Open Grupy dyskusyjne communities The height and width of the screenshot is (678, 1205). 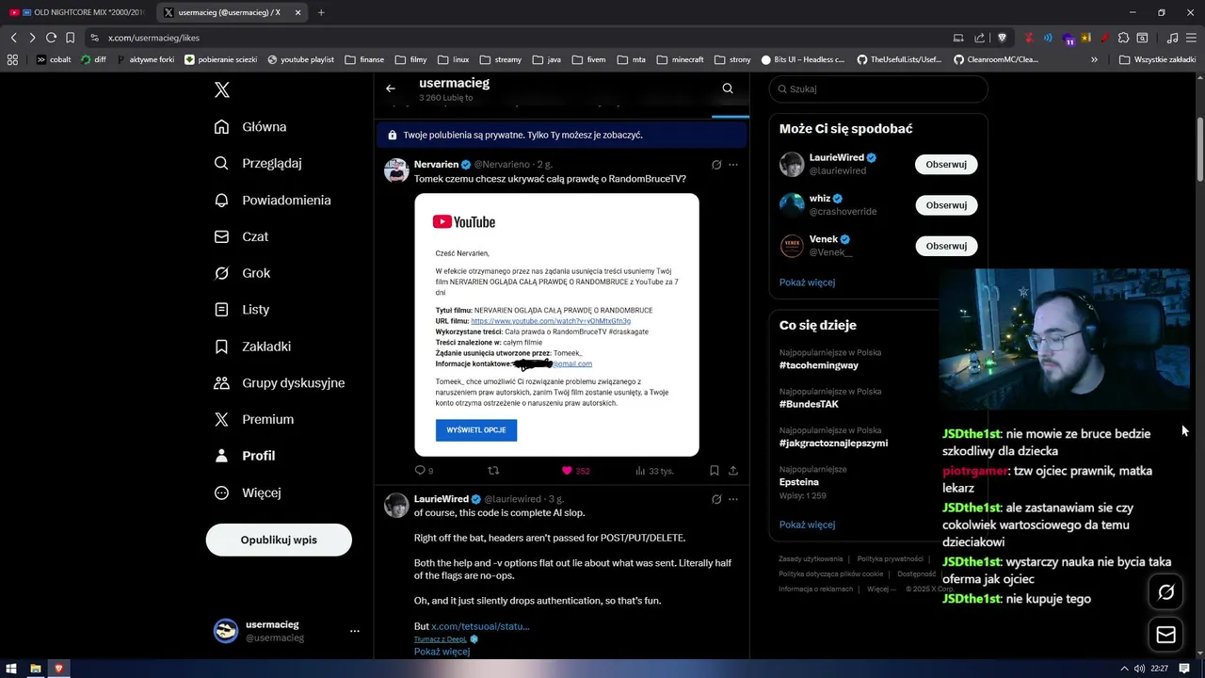click(280, 383)
